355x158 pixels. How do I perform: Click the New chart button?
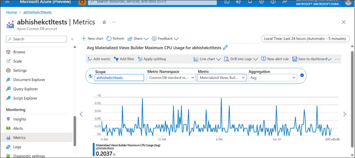[x=92, y=39]
